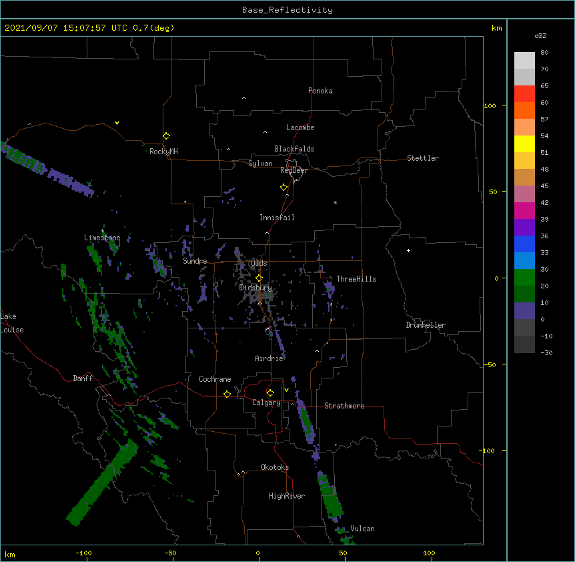The width and height of the screenshot is (575, 562).
Task: Click the ThreeHills label
Action: tap(356, 279)
